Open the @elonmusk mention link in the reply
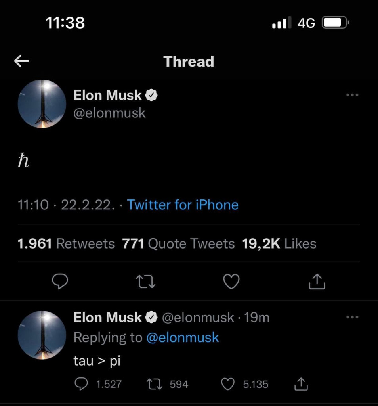 click(x=183, y=337)
